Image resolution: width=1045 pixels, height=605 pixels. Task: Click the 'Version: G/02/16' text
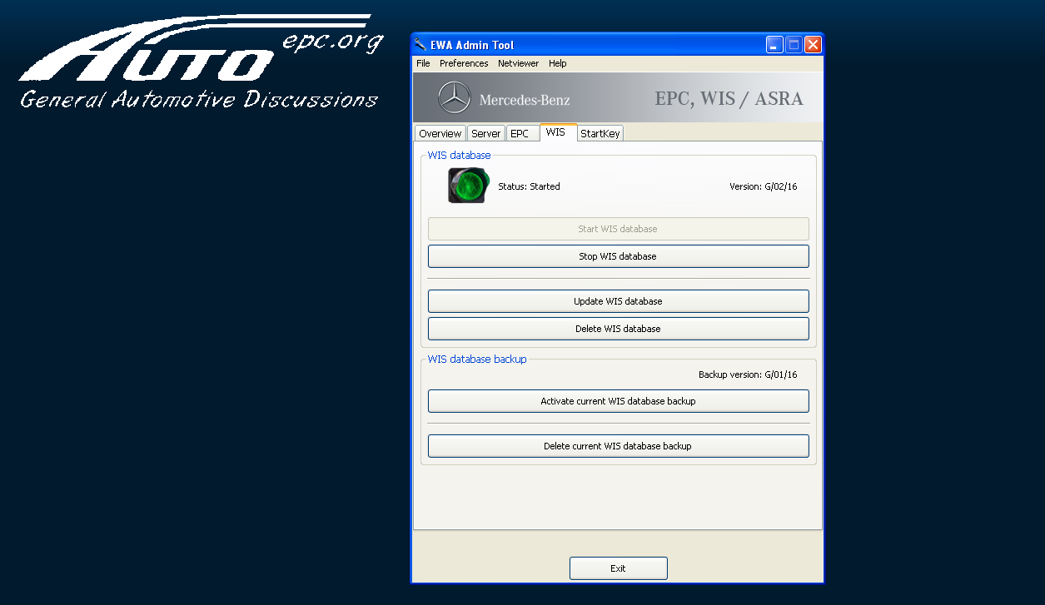tap(763, 186)
